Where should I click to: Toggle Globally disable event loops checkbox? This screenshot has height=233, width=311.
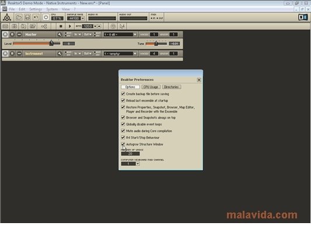pyautogui.click(x=123, y=124)
